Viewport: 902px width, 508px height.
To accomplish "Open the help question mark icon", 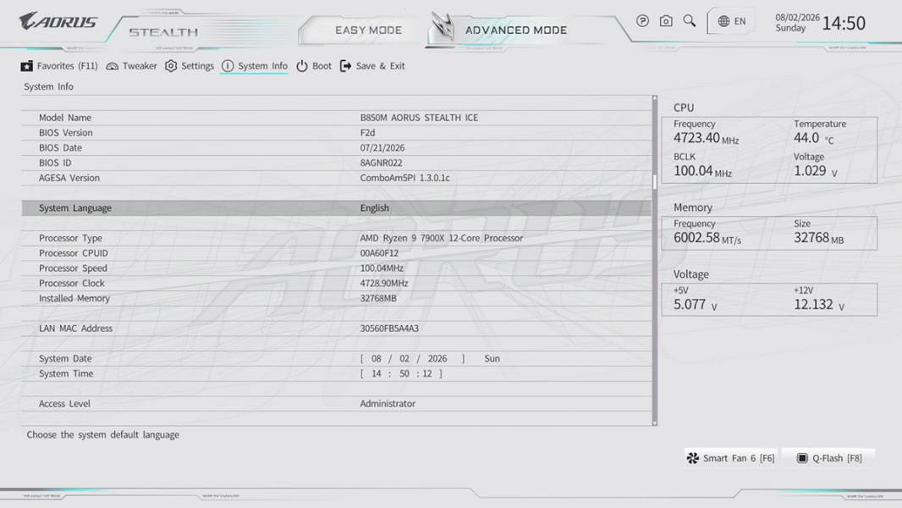I will 642,21.
